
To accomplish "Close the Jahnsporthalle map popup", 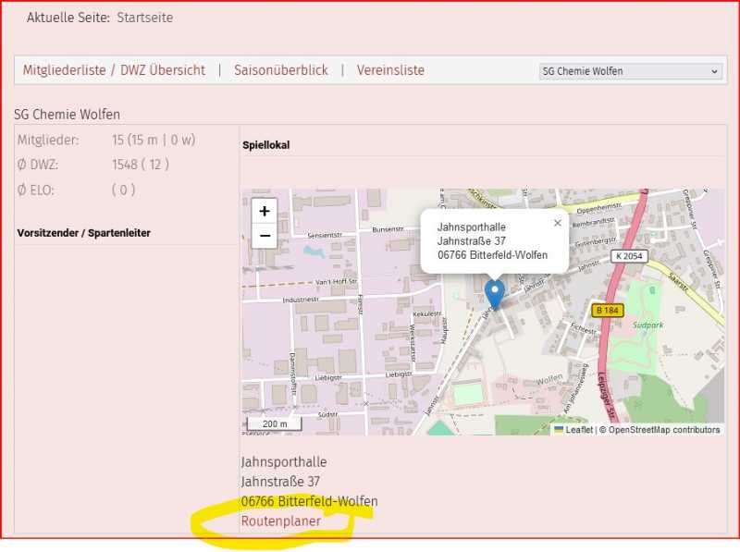I will point(557,223).
